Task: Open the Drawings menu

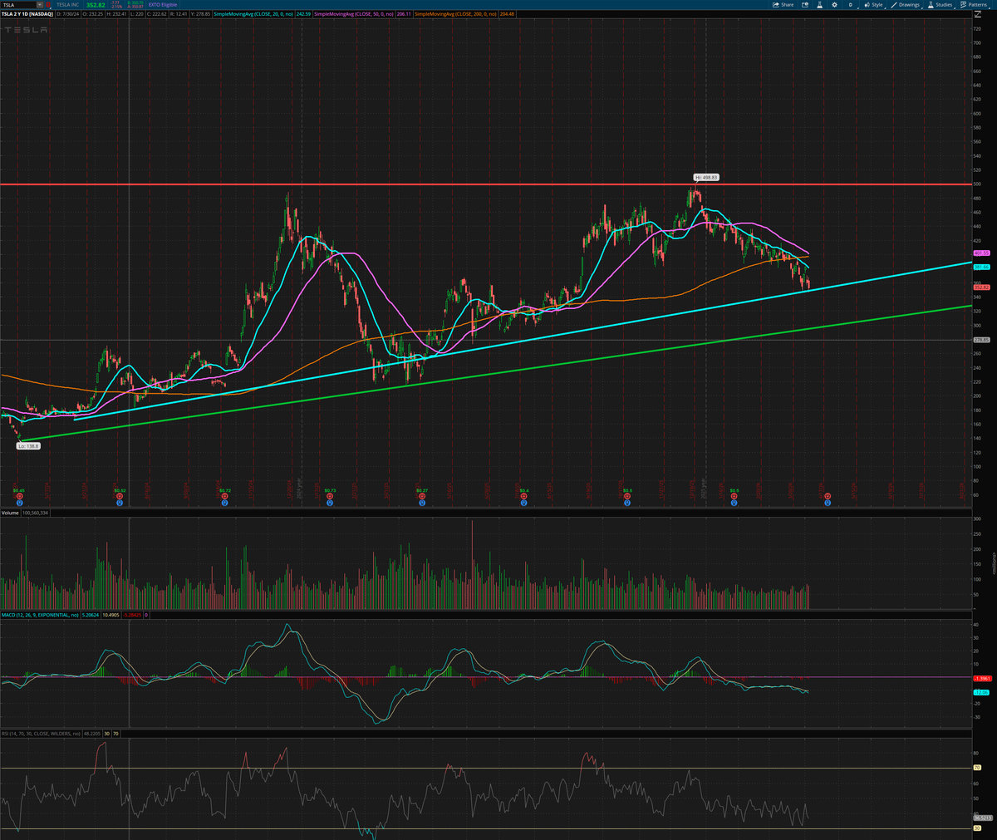Action: pos(905,4)
